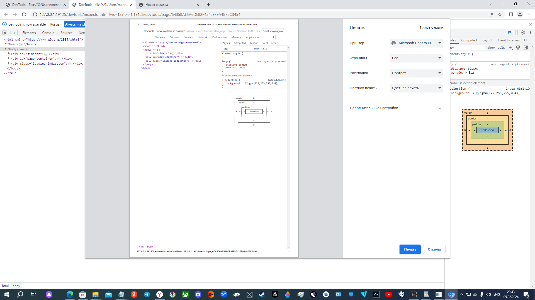This screenshot has width=535, height=300.
Task: Toggle the :hov element state panel
Action: point(491,47)
